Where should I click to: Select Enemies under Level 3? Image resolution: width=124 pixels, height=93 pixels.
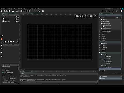(x=107, y=69)
